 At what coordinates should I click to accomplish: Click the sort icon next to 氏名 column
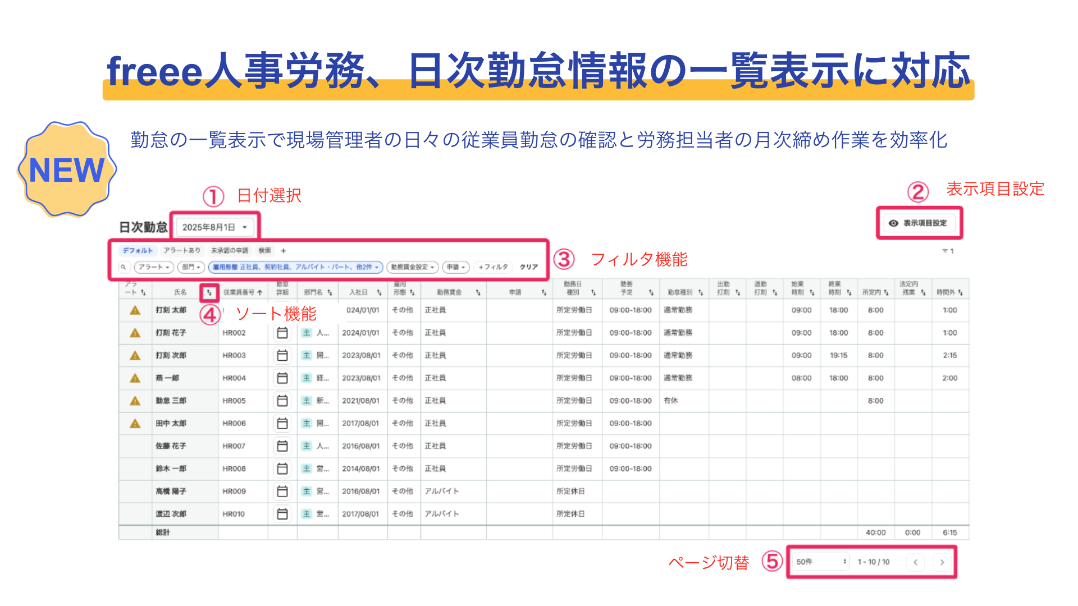point(209,292)
